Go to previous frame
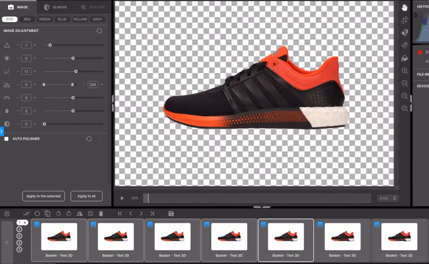This screenshot has height=264, width=429. [x=131, y=213]
